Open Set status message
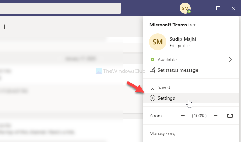The image size is (241, 142). [x=191, y=70]
